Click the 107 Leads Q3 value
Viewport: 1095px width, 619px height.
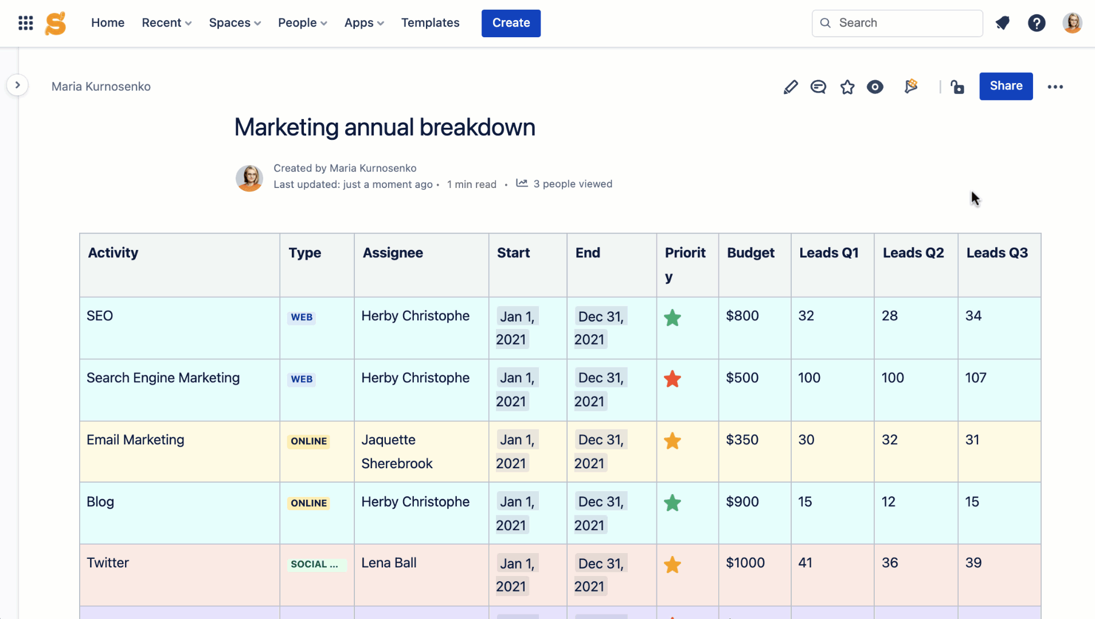pos(975,378)
